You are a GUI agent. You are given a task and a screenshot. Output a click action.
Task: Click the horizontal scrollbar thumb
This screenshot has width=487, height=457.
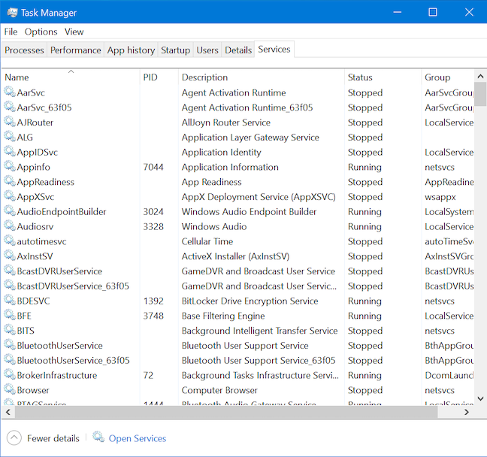[226, 412]
